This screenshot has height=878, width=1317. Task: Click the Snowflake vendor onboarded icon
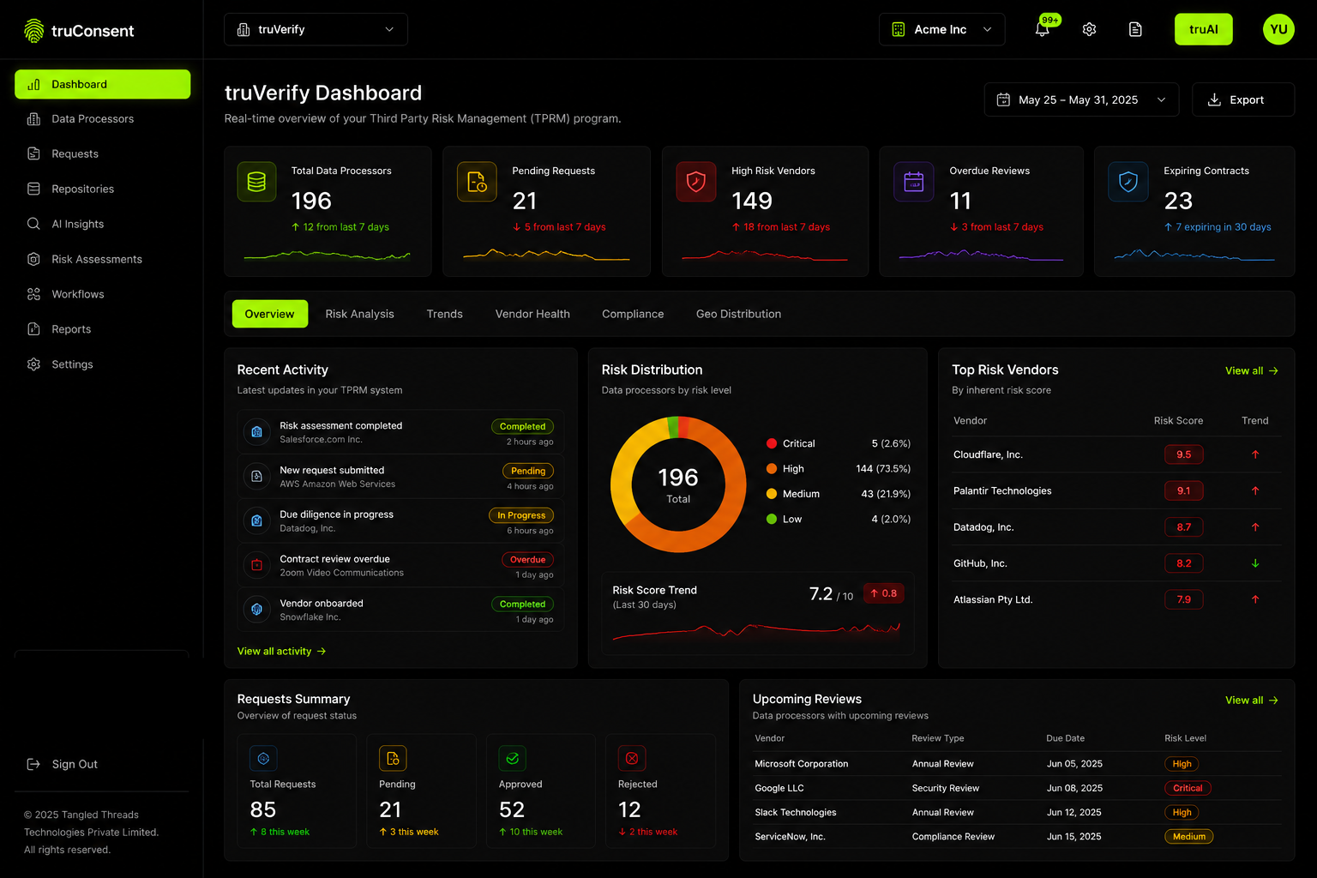click(x=256, y=610)
